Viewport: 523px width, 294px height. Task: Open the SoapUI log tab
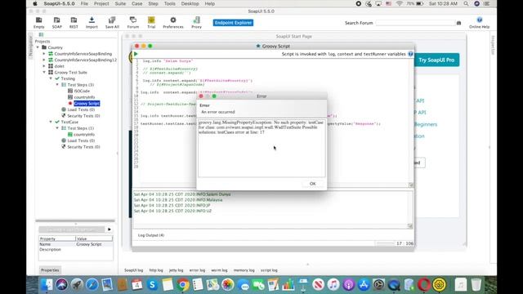click(134, 270)
